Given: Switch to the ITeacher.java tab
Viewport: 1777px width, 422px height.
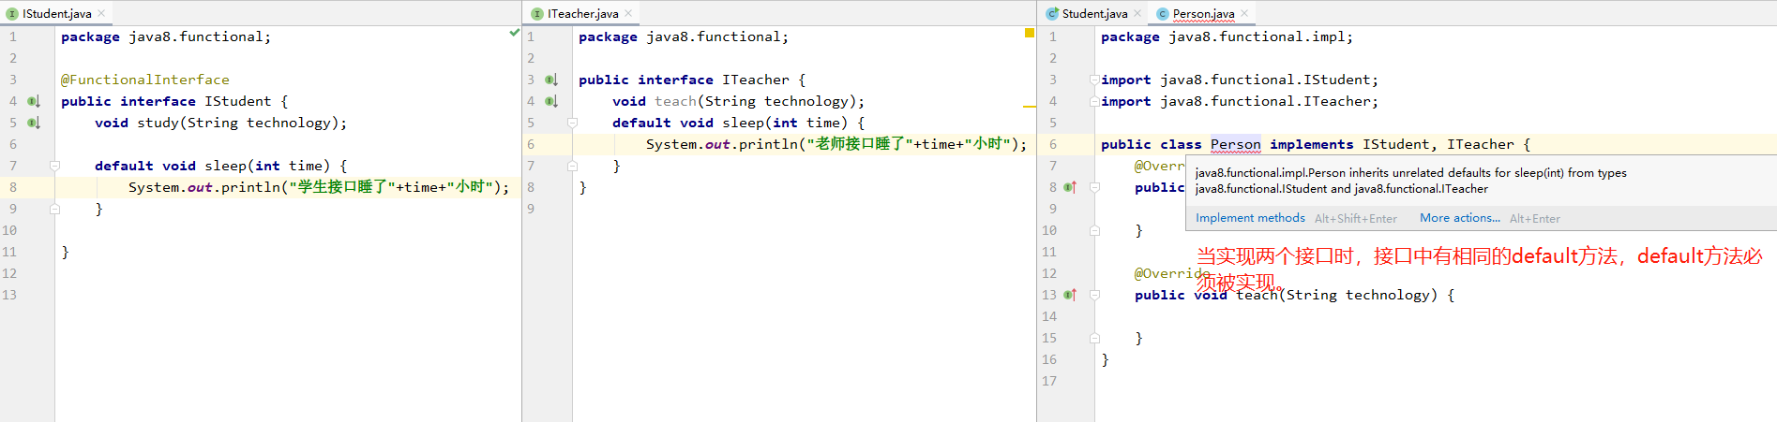Looking at the screenshot, I should click(582, 14).
